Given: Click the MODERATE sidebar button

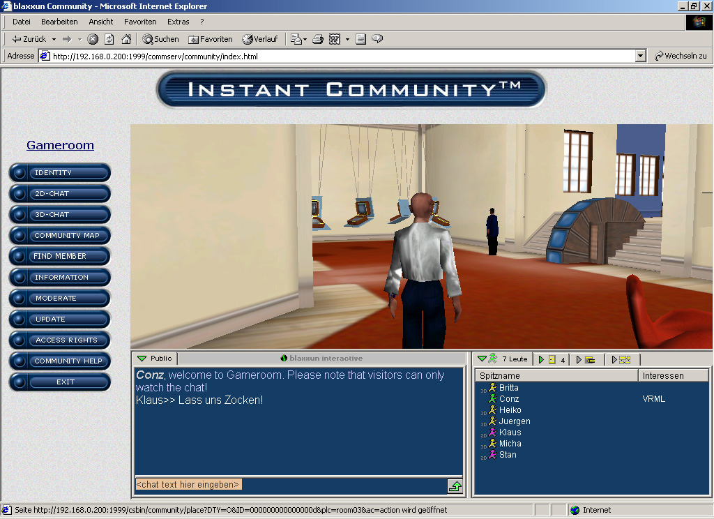Looking at the screenshot, I should (60, 298).
